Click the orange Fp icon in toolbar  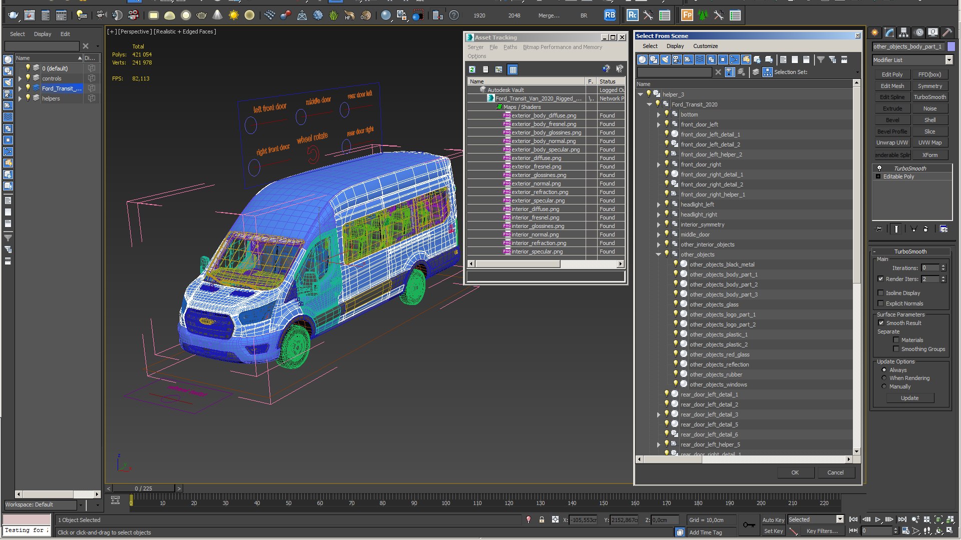tap(687, 15)
